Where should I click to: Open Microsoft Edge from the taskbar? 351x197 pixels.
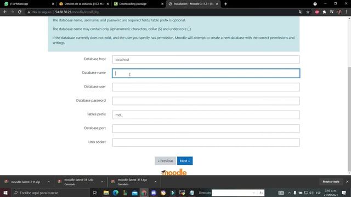[x=116, y=193]
